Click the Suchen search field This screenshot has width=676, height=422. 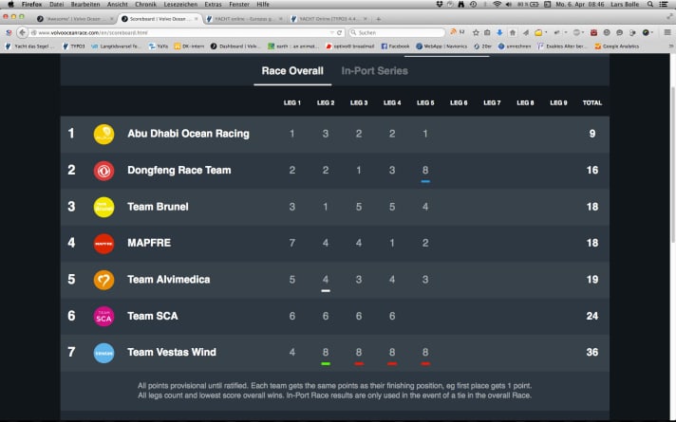[x=399, y=32]
